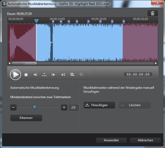Start playback with the round Play button
The image size is (165, 148).
point(16,75)
